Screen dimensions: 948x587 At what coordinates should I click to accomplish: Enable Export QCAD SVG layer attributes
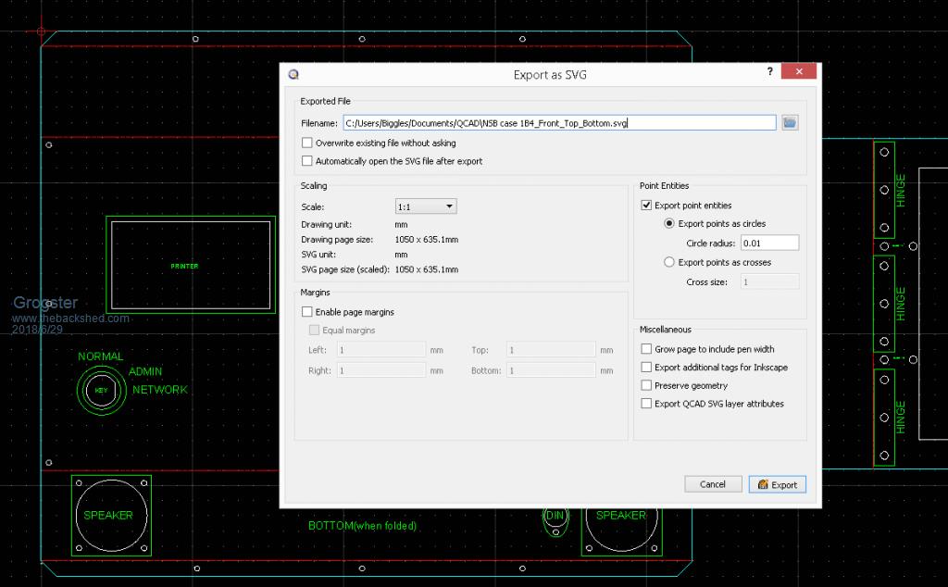pos(646,404)
